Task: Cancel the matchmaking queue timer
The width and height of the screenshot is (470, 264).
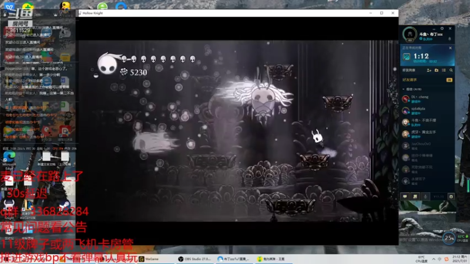Action: pos(450,48)
